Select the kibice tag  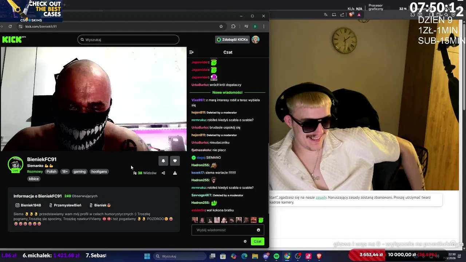(34, 179)
